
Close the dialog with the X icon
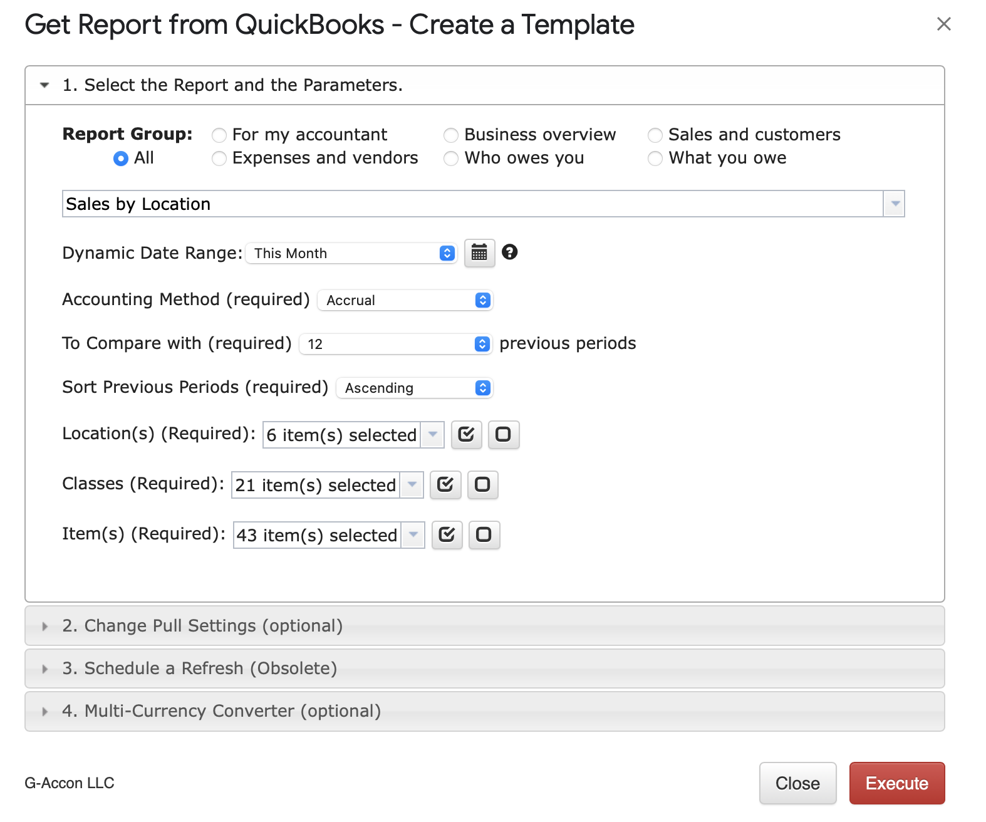coord(943,24)
